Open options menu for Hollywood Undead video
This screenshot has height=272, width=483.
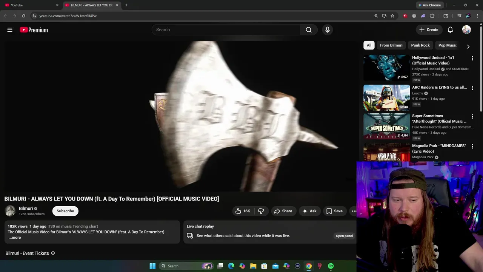coord(472,59)
